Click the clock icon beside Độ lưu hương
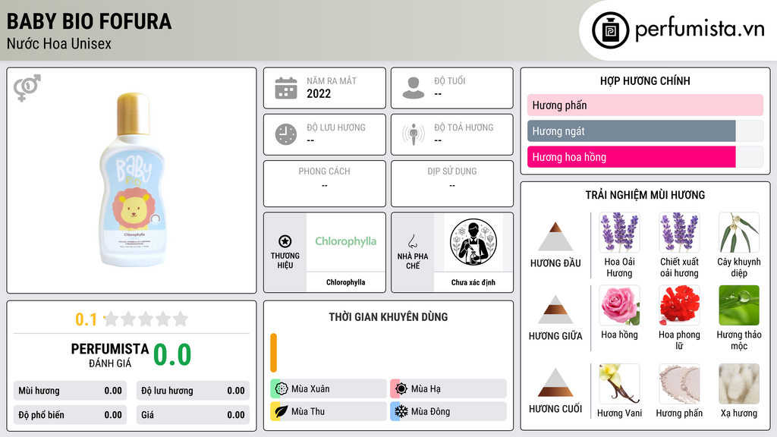Image resolution: width=777 pixels, height=437 pixels. (286, 134)
